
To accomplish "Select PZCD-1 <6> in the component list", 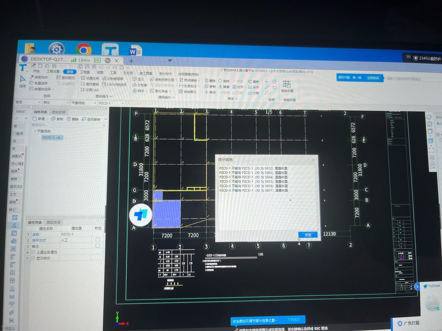I will coord(52,138).
